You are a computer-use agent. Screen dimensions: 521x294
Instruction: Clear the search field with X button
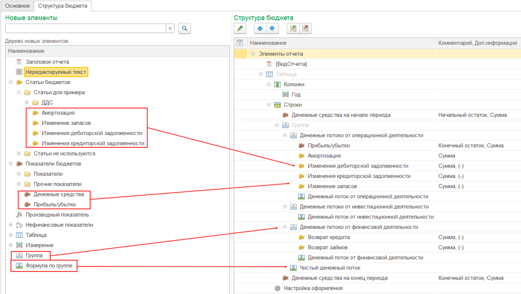(x=170, y=28)
